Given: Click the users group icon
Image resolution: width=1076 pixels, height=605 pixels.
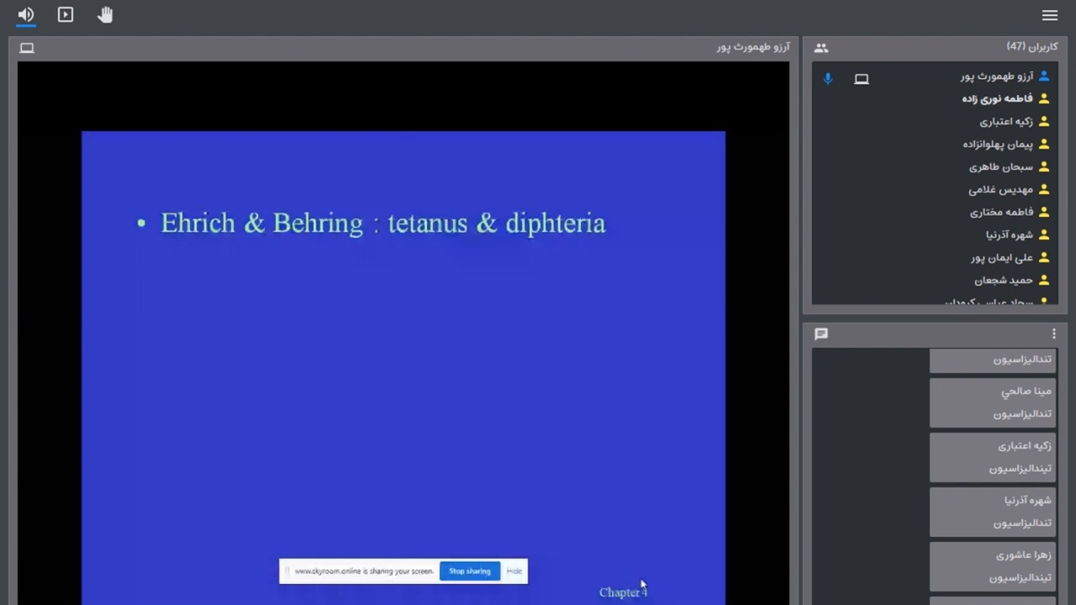Looking at the screenshot, I should coord(821,48).
